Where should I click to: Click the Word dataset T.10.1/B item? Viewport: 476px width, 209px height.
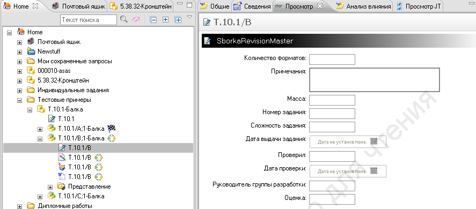(x=79, y=176)
